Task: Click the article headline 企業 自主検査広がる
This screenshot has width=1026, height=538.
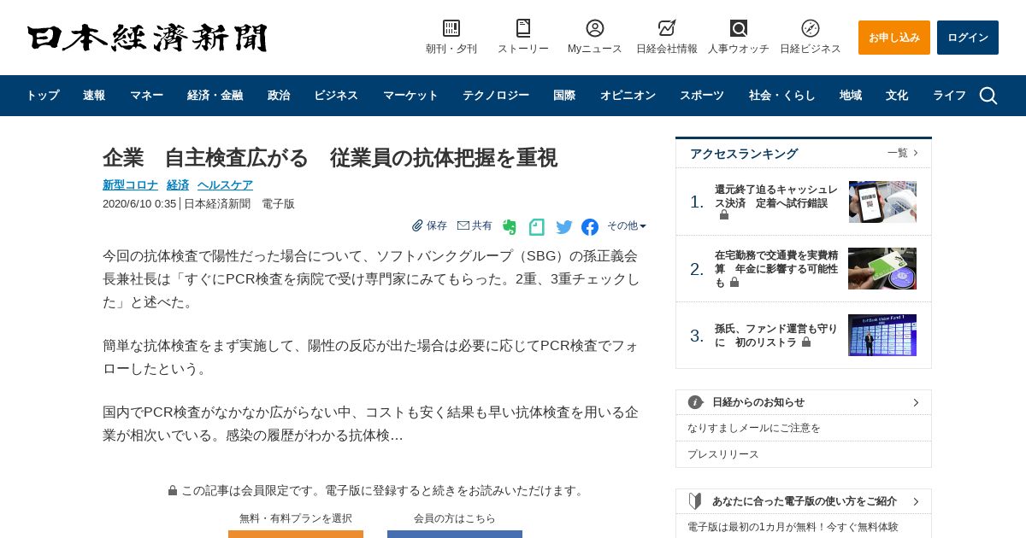Action: click(330, 158)
